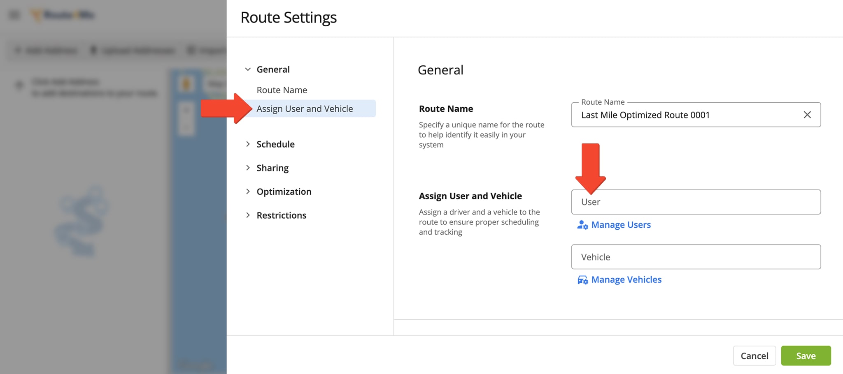Click the Cancel button
Screen dimensions: 843x374
point(755,356)
